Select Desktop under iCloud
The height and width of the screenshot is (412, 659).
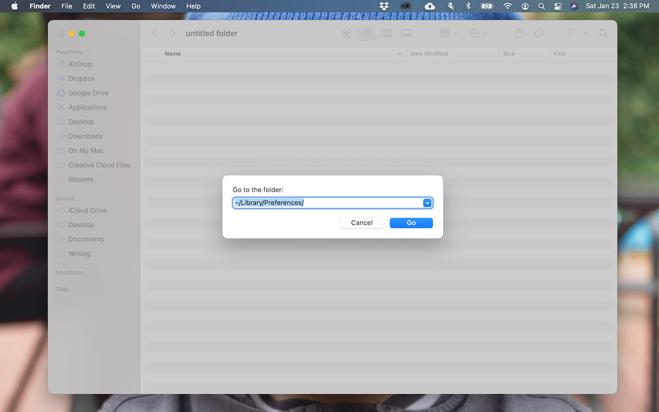81,224
